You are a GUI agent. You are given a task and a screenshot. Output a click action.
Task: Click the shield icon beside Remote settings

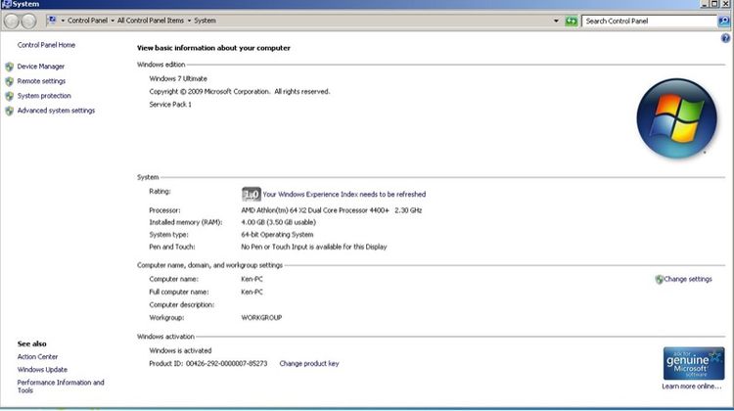[x=10, y=81]
